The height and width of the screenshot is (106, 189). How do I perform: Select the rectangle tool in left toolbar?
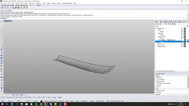coord(1,42)
